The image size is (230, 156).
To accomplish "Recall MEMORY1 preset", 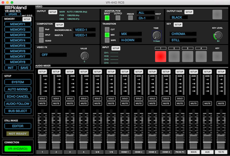I will coord(18,24).
